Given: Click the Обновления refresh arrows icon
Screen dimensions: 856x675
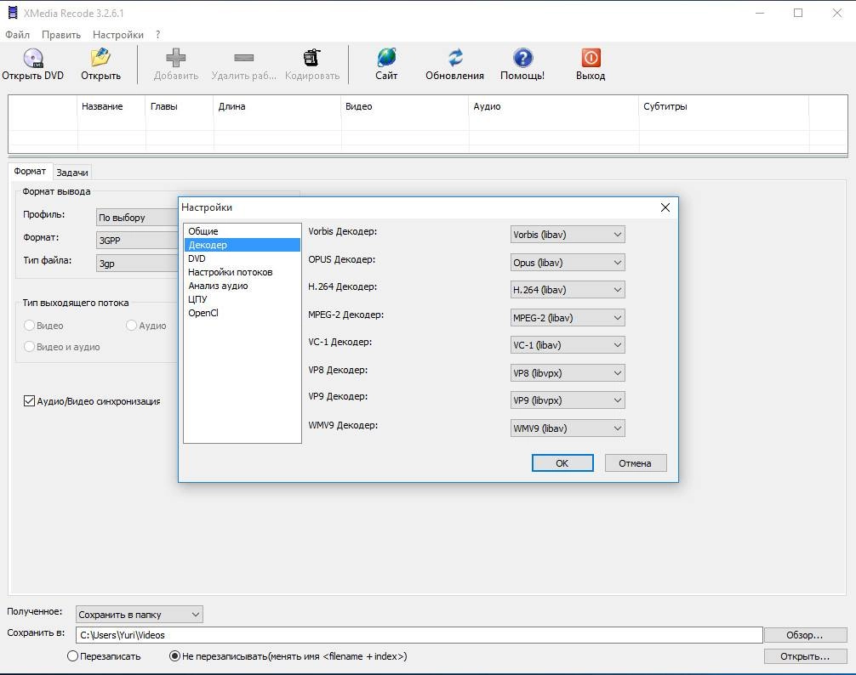Looking at the screenshot, I should [x=454, y=58].
